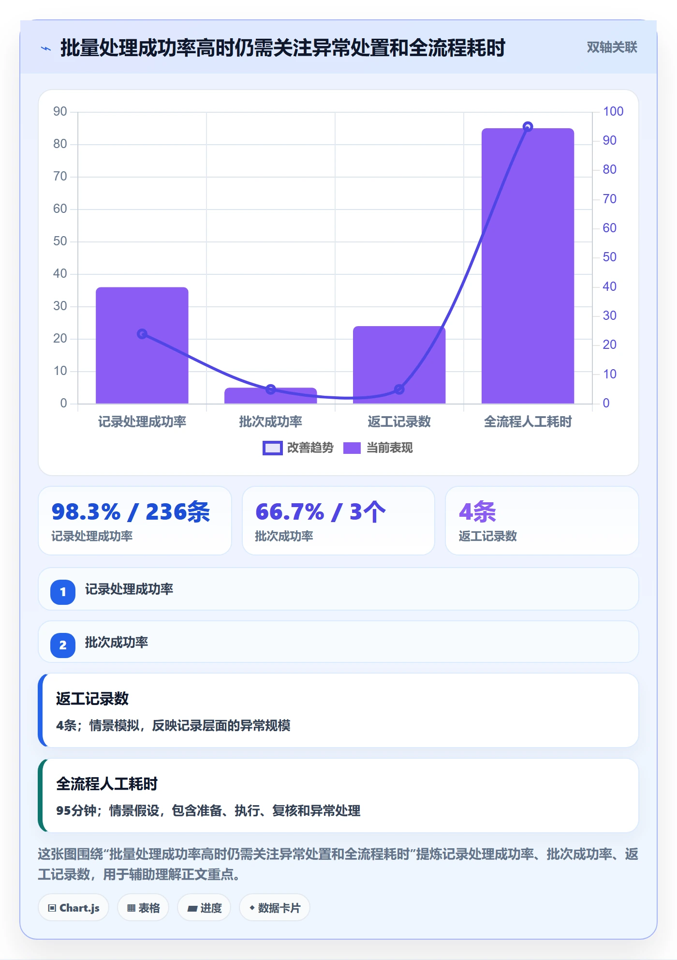The image size is (677, 960).
Task: Click the number 2 badge
Action: (63, 645)
